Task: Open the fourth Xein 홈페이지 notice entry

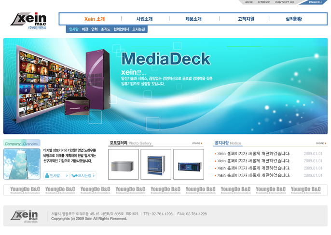Action: (x=254, y=175)
